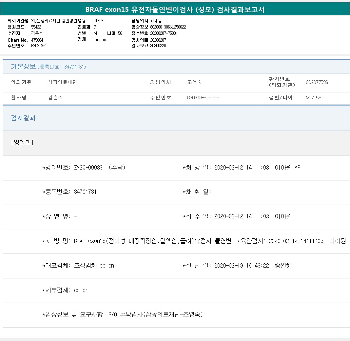This screenshot has height=341, width=350.
Task: Click the 임상정보 및 요구사항 line
Action: pos(123,314)
